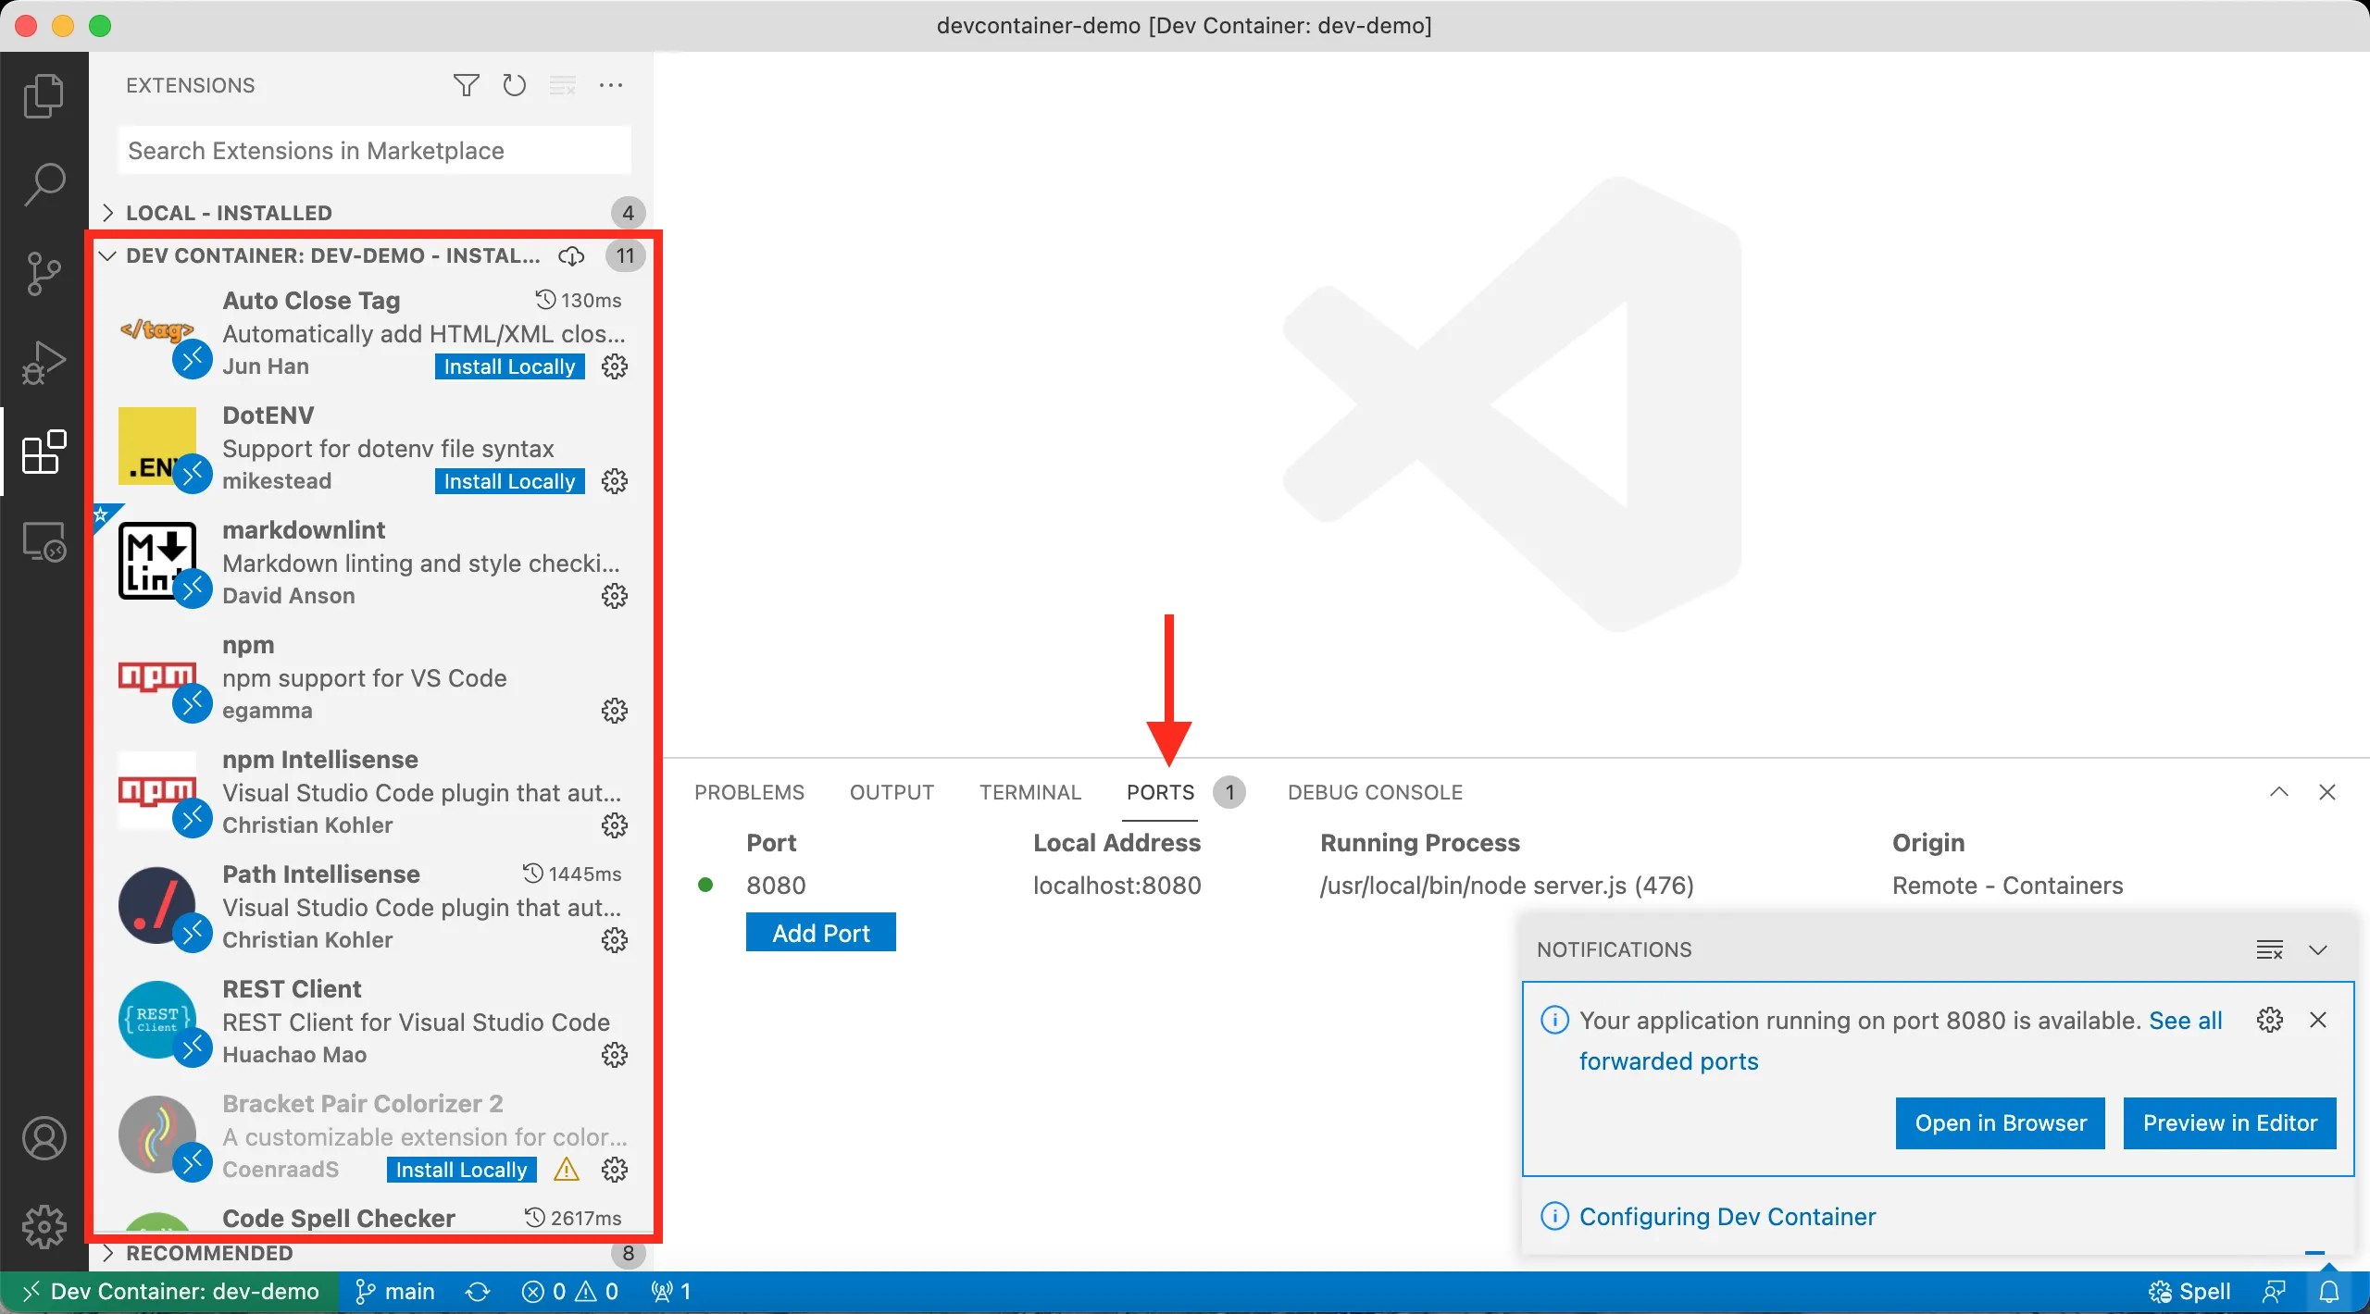This screenshot has width=2370, height=1314.
Task: Select the port 8080 row
Action: tap(1516, 886)
